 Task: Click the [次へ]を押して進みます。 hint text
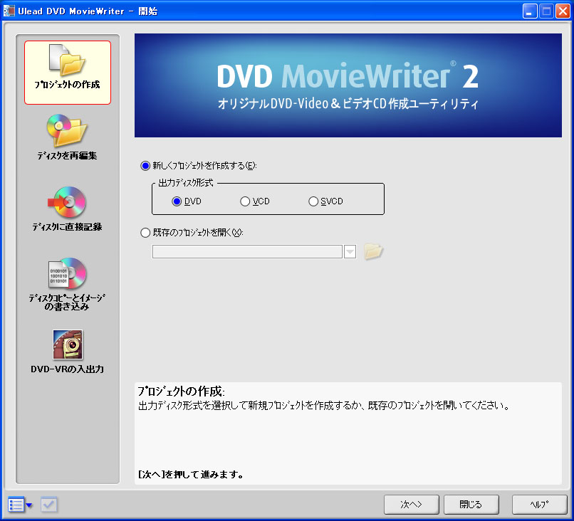pos(191,475)
